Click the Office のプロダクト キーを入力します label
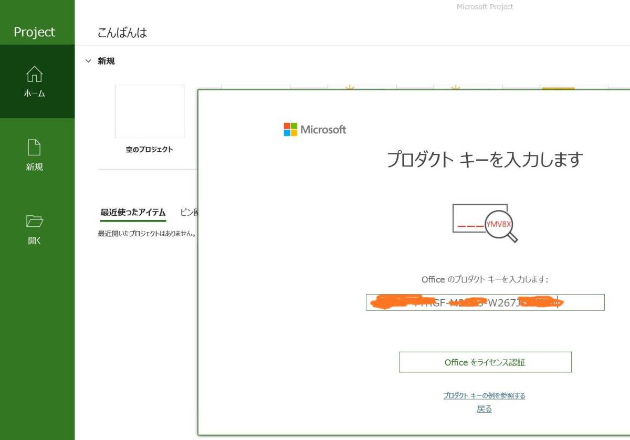 click(x=485, y=280)
